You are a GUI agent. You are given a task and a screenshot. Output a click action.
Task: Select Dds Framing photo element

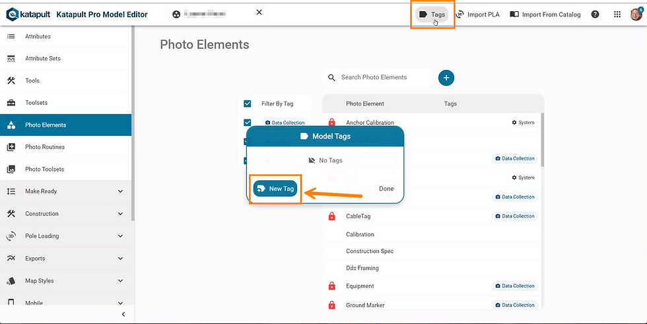click(362, 268)
